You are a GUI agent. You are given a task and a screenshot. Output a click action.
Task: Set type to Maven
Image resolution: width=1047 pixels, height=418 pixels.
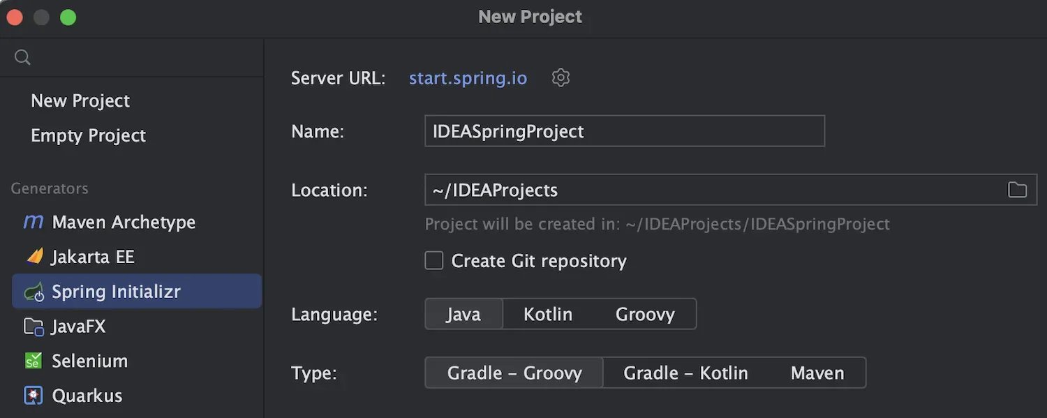pos(817,373)
